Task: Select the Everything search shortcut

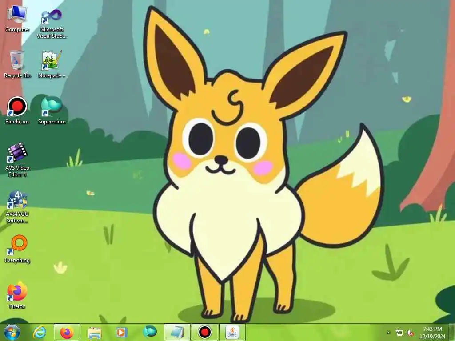Action: [x=17, y=249]
